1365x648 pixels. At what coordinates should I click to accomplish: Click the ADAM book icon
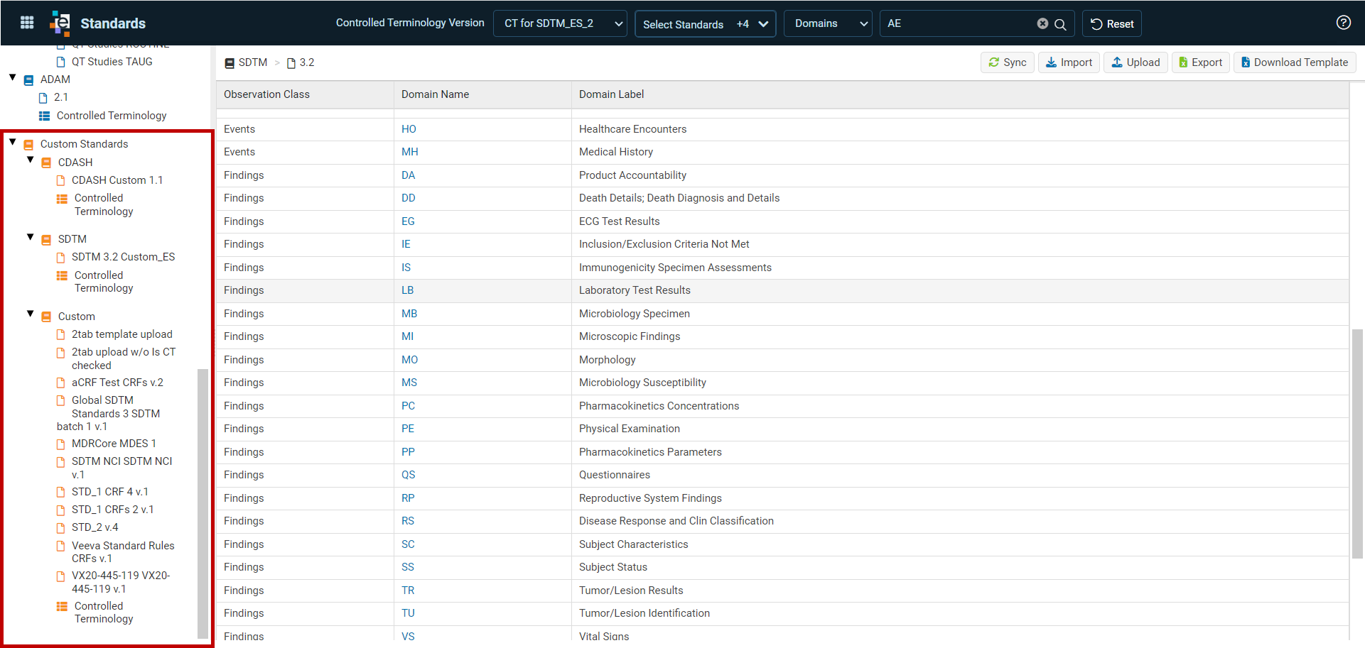pyautogui.click(x=29, y=80)
